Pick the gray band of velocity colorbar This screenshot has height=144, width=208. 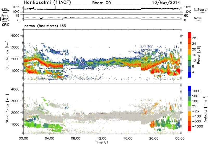(190, 109)
